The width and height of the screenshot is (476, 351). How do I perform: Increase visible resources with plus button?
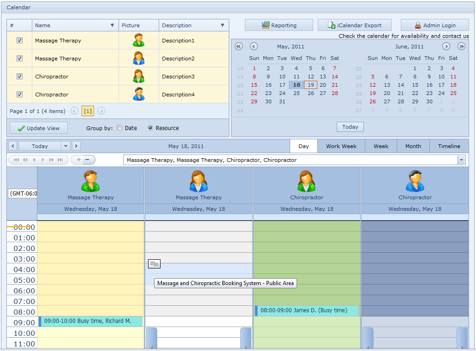point(78,160)
